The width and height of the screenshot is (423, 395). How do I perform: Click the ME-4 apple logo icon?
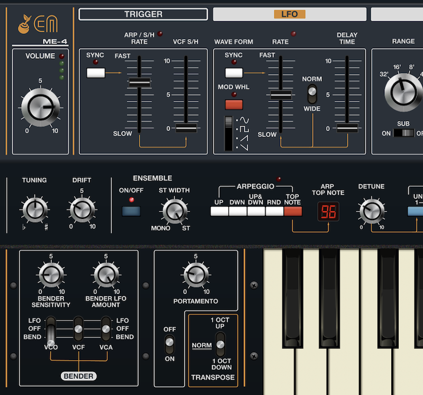click(x=24, y=22)
